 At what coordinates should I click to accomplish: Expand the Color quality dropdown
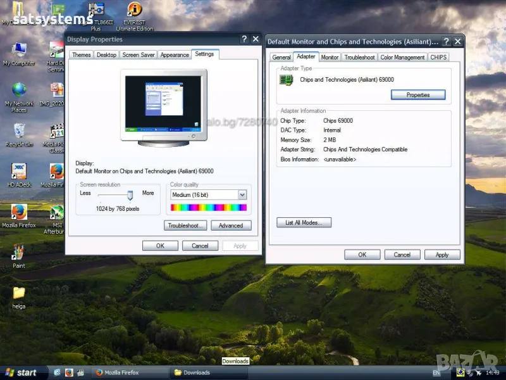click(242, 195)
